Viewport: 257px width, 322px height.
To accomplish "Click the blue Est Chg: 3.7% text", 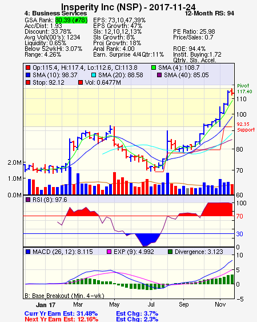I will pos(137,313).
